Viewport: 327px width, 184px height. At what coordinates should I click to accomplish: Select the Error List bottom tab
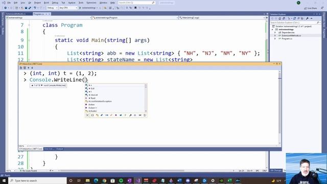49,149
